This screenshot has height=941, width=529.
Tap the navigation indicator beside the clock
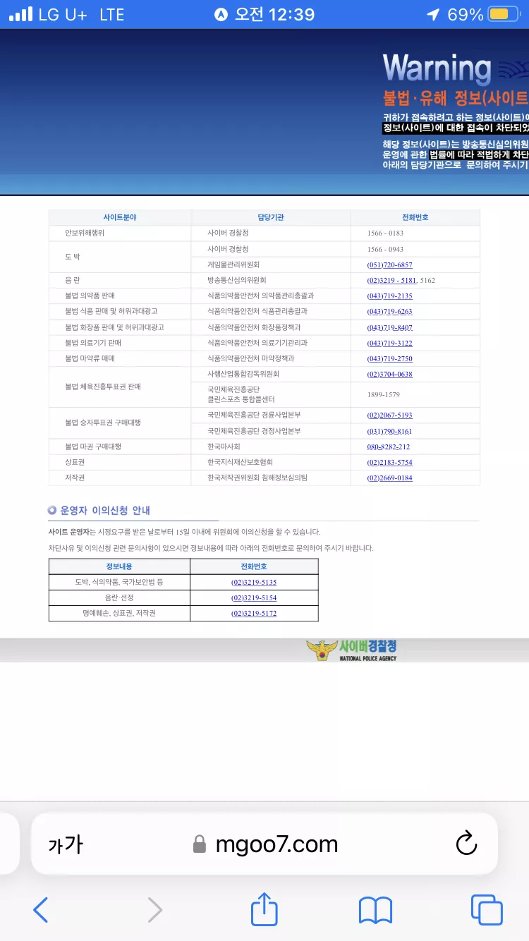point(221,14)
